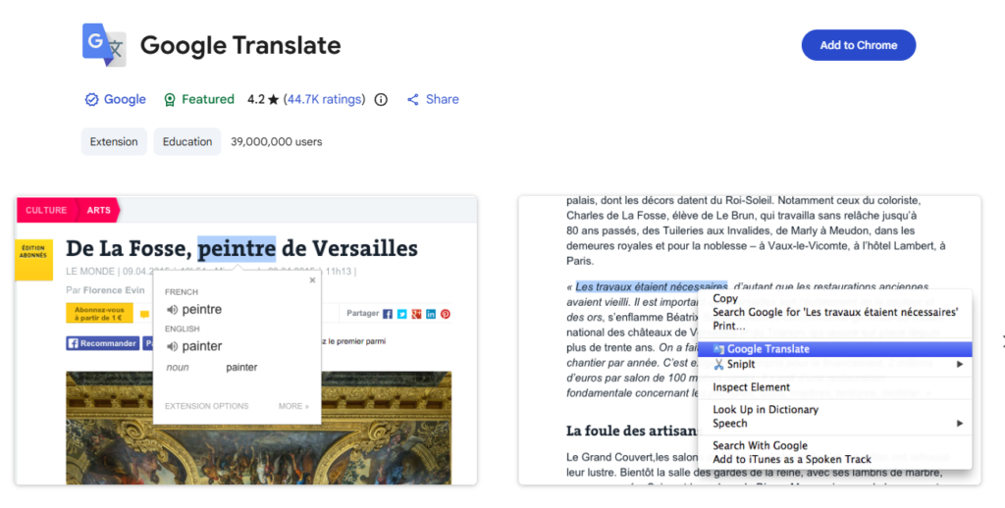Select the Education category chip
Viewport: 1005px width, 508px height.
[x=187, y=141]
